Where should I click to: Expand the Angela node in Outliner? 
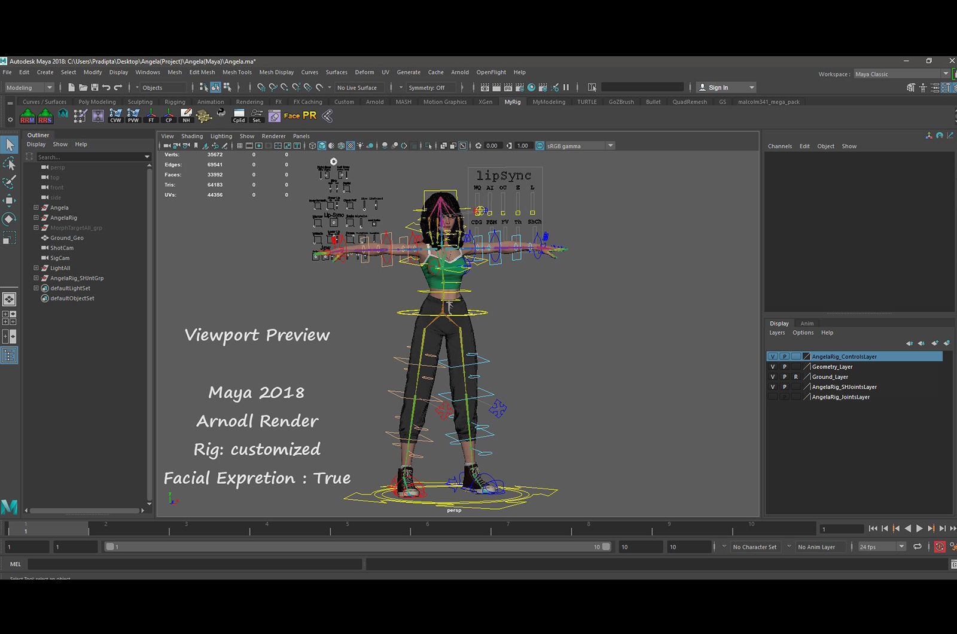coord(36,208)
